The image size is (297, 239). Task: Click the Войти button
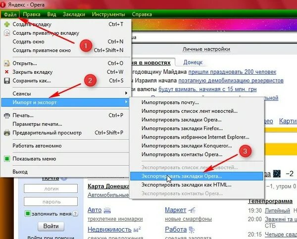pos(51,226)
